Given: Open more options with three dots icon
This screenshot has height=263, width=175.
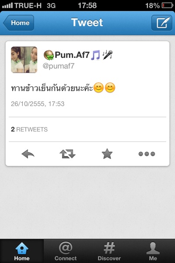Looking at the screenshot, I should click(x=147, y=154).
